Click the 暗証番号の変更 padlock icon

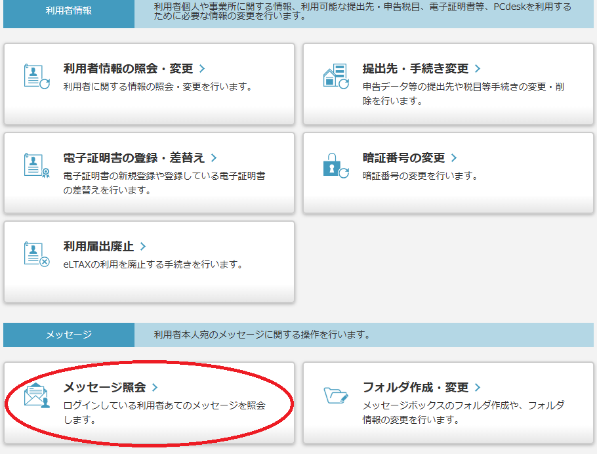click(336, 165)
